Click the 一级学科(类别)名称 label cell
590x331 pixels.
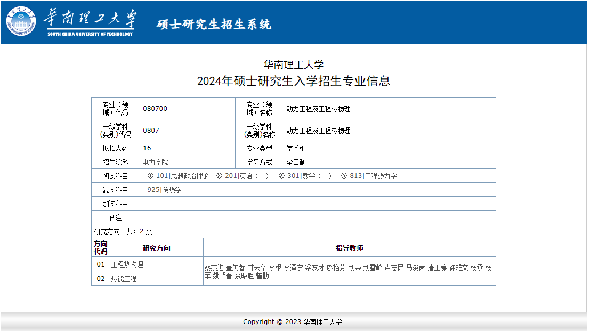pyautogui.click(x=259, y=130)
